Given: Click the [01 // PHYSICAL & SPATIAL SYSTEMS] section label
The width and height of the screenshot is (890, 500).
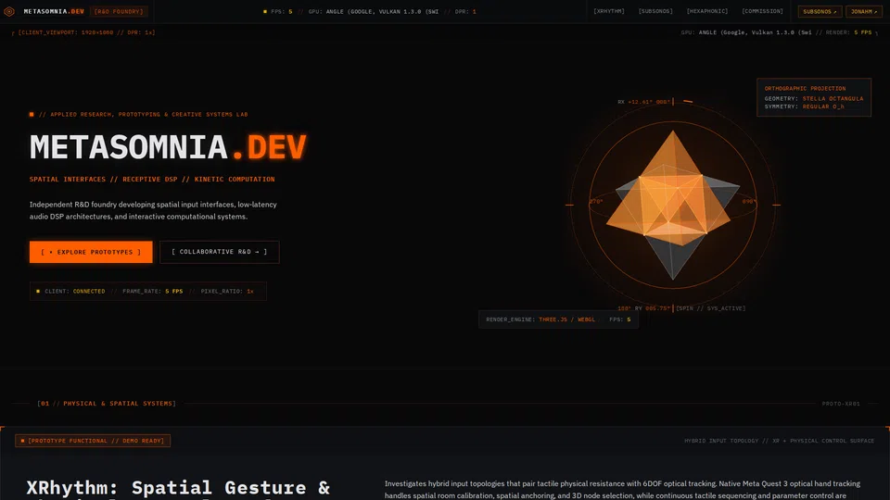Looking at the screenshot, I should click(107, 404).
